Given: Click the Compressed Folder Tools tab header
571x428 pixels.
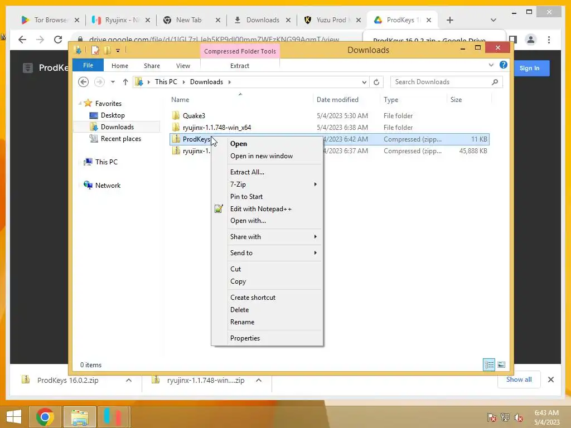Looking at the screenshot, I should [240, 51].
